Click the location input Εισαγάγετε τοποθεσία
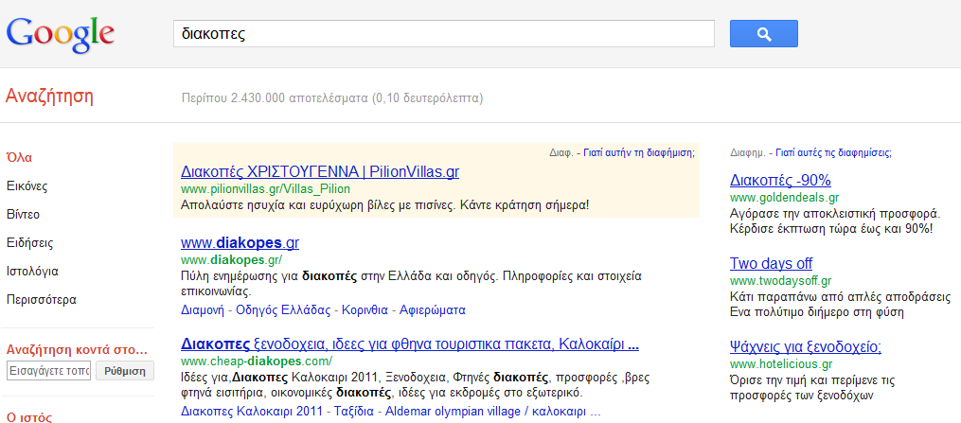The image size is (961, 423). tap(48, 371)
